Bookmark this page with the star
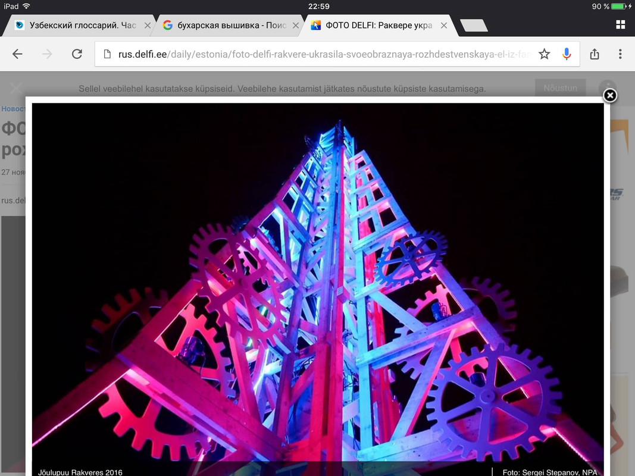This screenshot has width=635, height=476. 545,54
